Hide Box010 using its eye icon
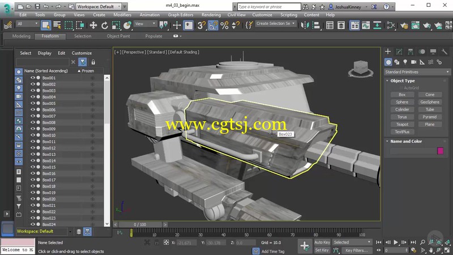This screenshot has width=453, height=255. coord(33,135)
